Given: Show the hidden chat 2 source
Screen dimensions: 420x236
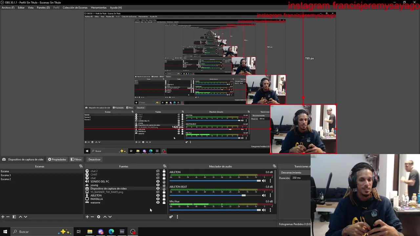Looking at the screenshot, I should 158,171.
